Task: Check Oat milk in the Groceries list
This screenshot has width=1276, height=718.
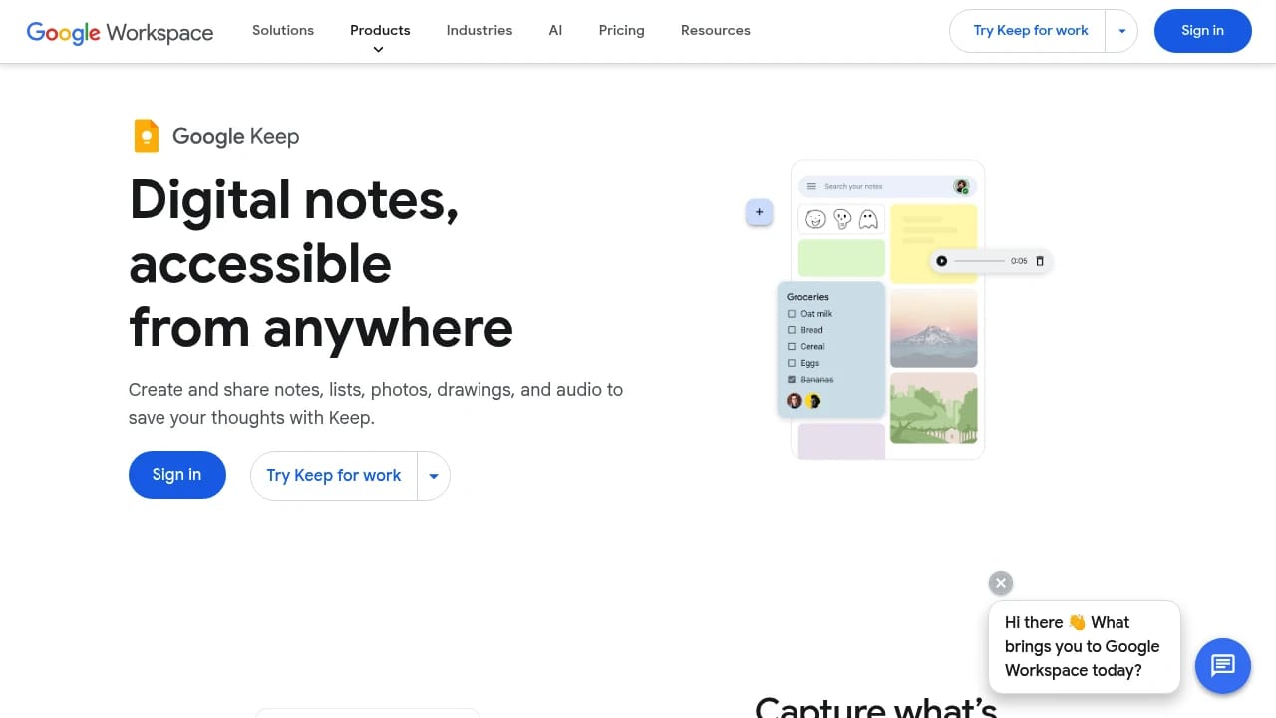Action: tap(792, 313)
